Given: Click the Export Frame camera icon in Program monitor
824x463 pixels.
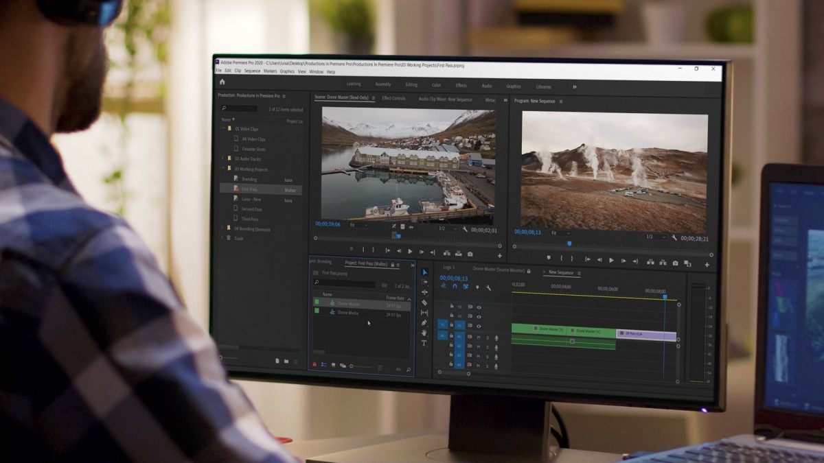Looking at the screenshot, I should coord(675,263).
